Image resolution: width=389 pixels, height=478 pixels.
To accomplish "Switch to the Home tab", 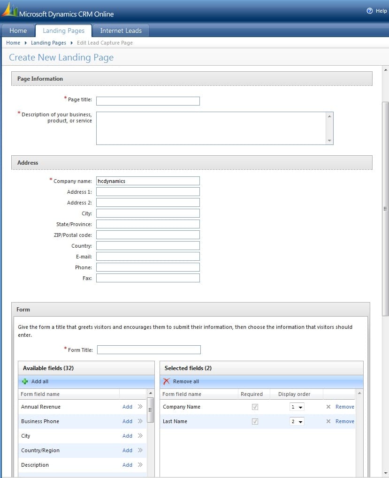I will coord(18,31).
